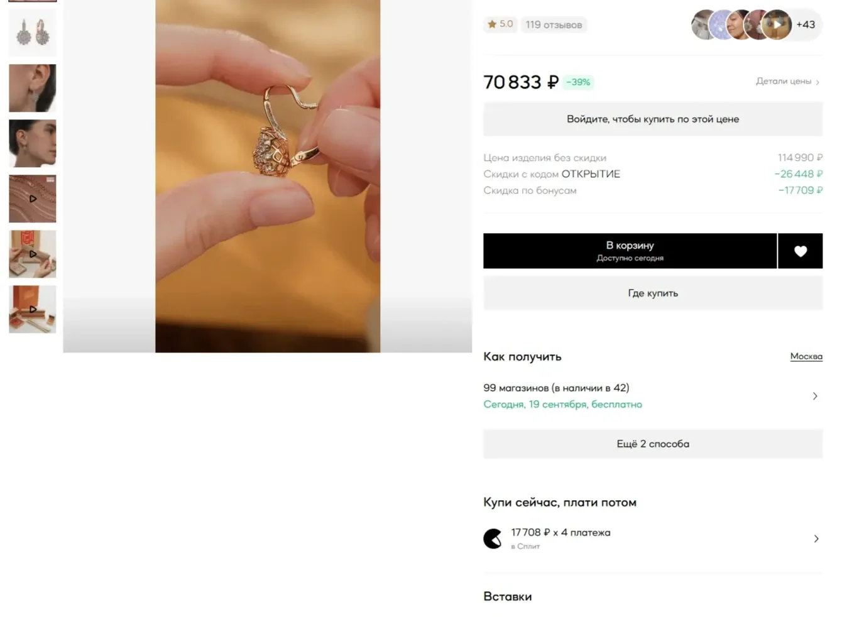Open the +43 customer photos stack
Image resolution: width=842 pixels, height=617 pixels.
(757, 25)
